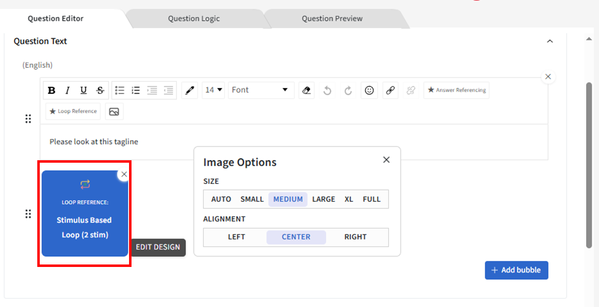This screenshot has width=599, height=307.
Task: Click the insert image icon
Action: 114,112
